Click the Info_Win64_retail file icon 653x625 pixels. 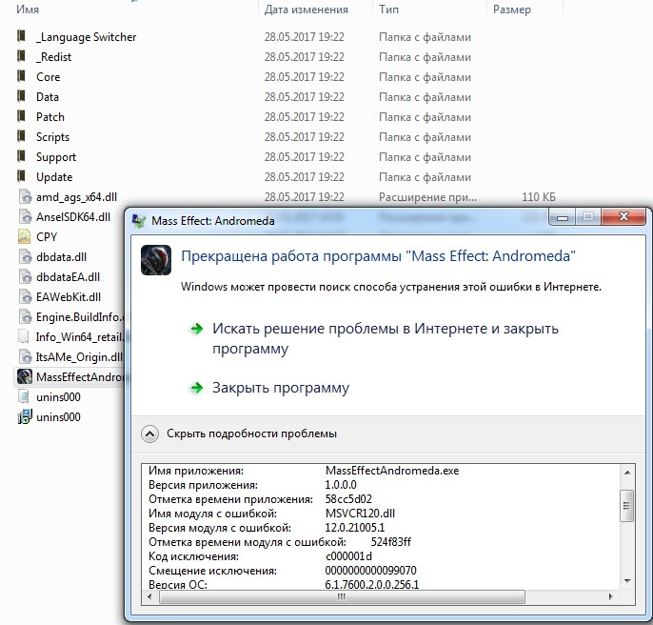24,336
